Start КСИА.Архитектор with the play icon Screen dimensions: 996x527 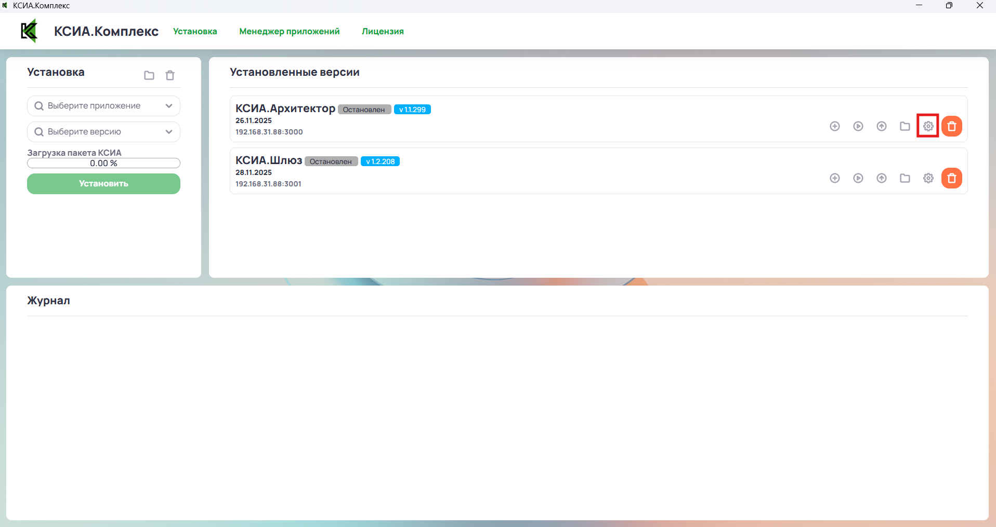(858, 126)
